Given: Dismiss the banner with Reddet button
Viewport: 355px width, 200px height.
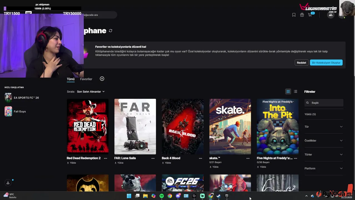Looking at the screenshot, I should pos(301,63).
